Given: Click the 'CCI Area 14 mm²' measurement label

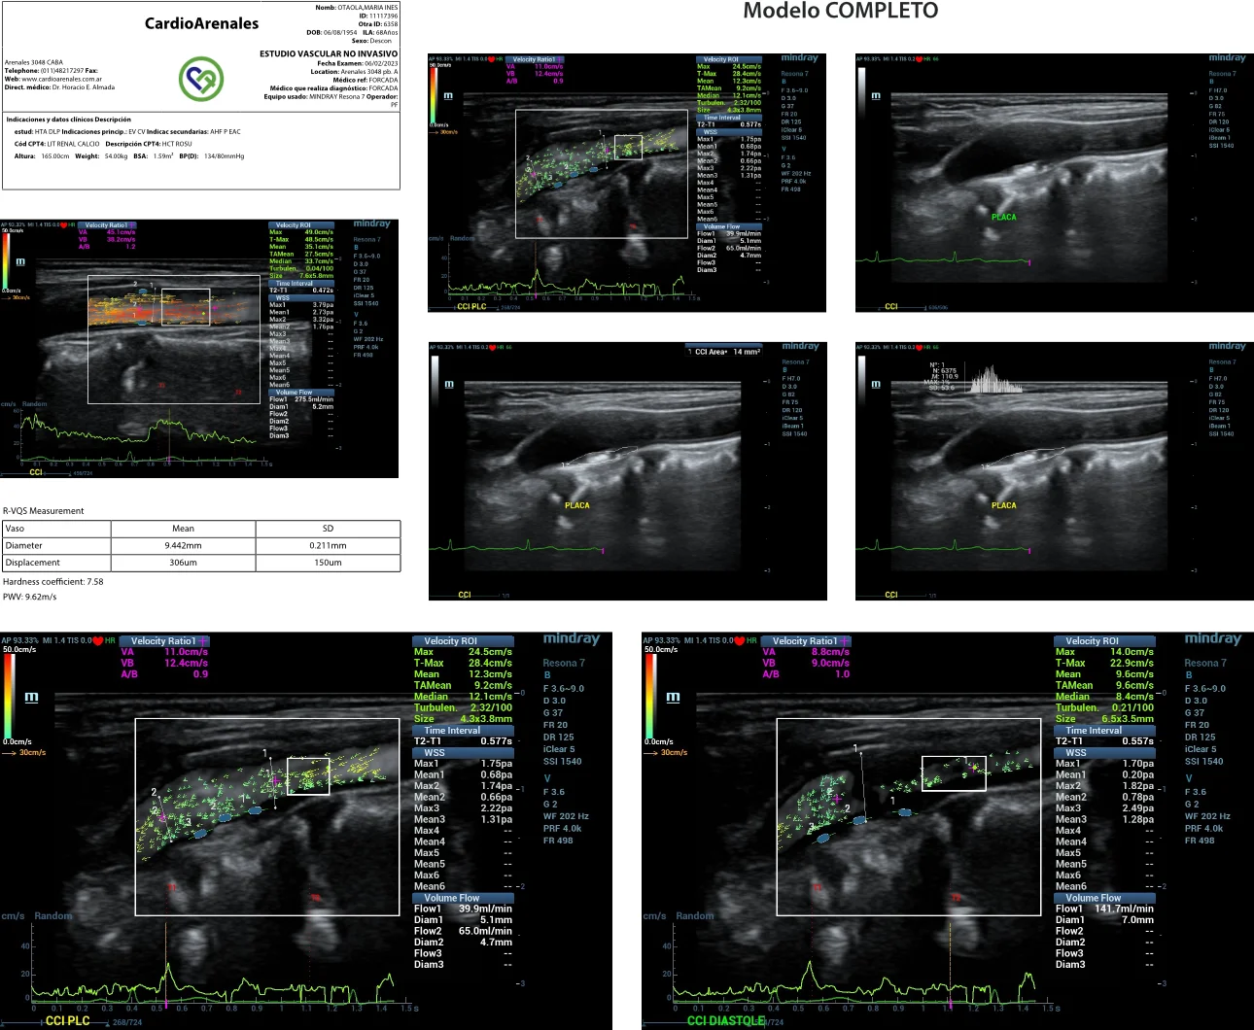Looking at the screenshot, I should click(724, 352).
